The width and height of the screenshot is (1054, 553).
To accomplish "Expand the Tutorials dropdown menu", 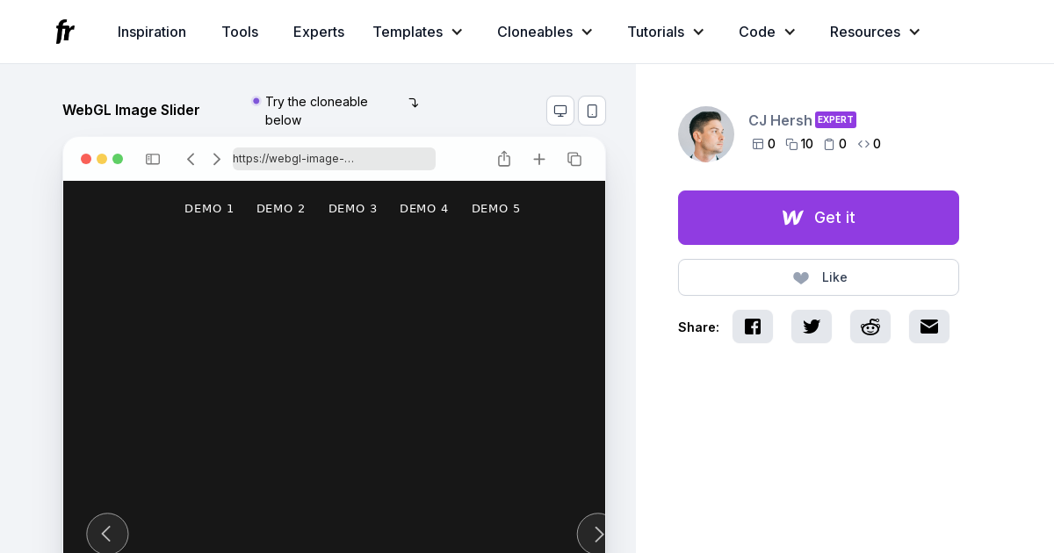I will click(666, 32).
